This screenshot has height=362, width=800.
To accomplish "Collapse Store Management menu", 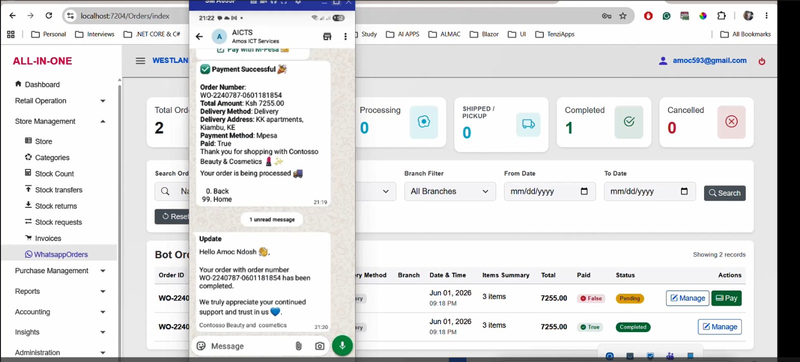I will click(60, 121).
